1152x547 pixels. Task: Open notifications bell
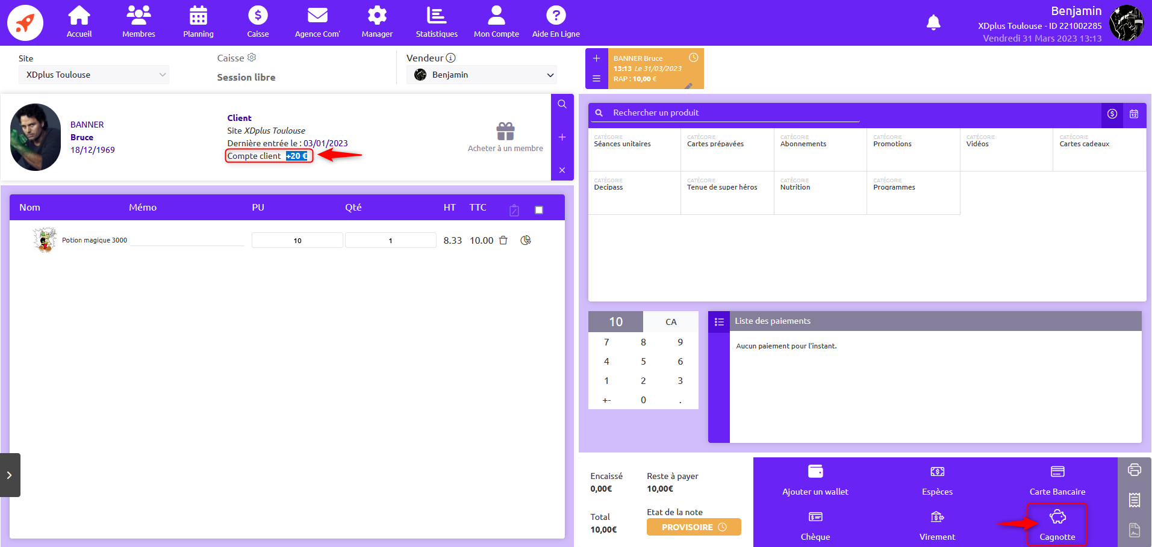[933, 22]
